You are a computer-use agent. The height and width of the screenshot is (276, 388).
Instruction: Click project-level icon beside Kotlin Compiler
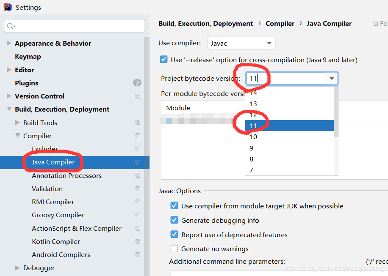click(138, 241)
